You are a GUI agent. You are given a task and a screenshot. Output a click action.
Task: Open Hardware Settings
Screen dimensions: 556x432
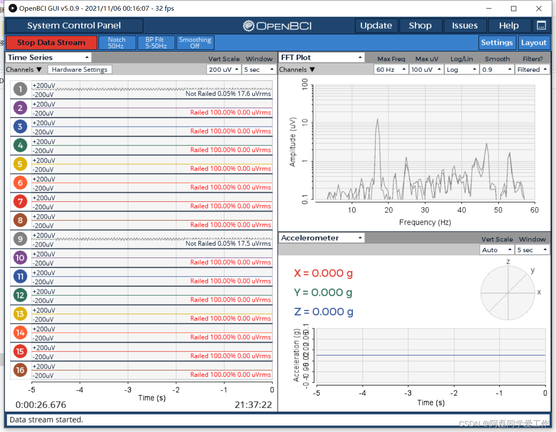(x=80, y=69)
